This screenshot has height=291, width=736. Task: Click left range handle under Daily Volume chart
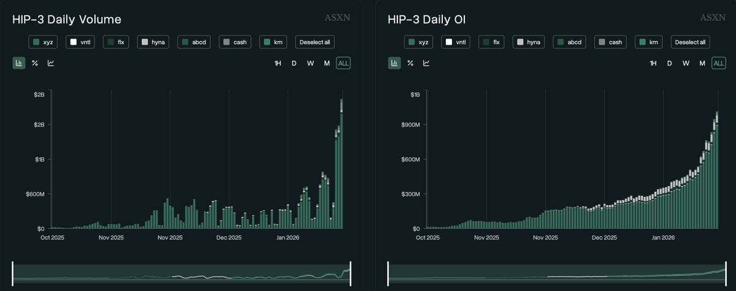[x=13, y=273]
